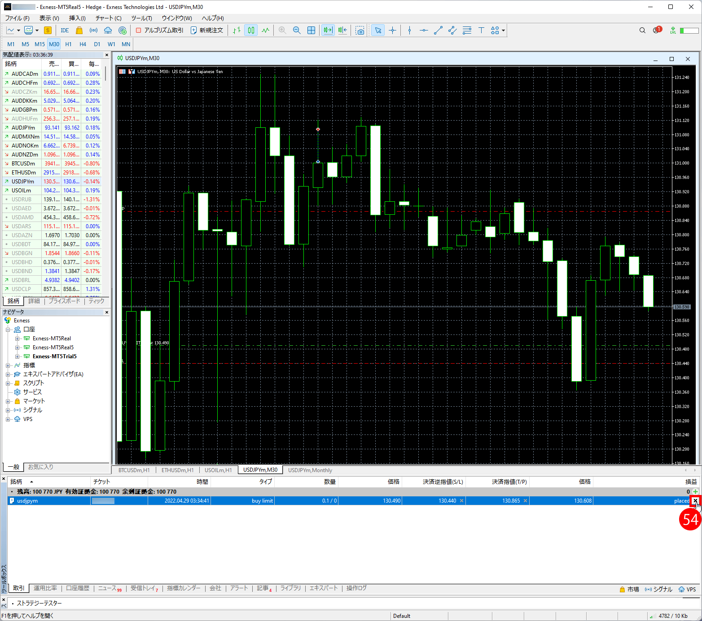Expand the Exness-MT5Real account node
Viewport: 702px width, 621px height.
coord(17,339)
